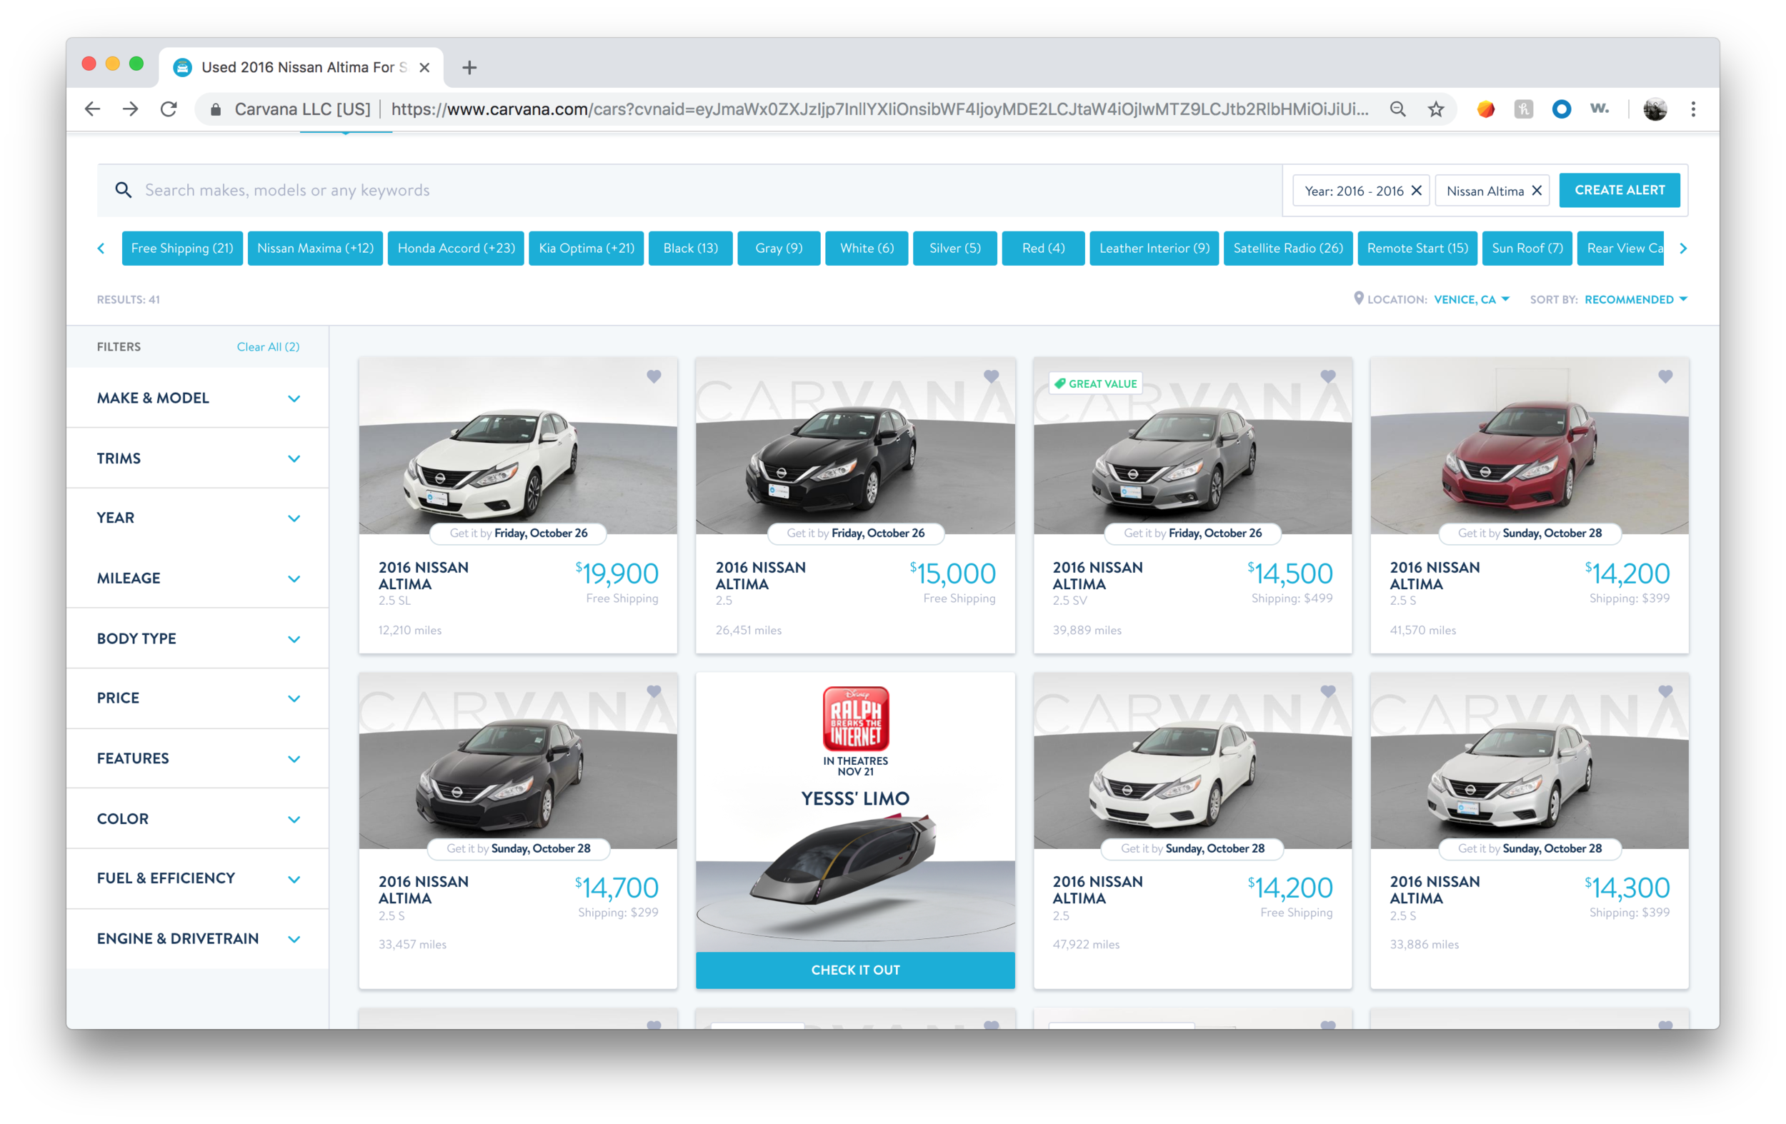Open the white 2016 Altima 2.5 SL photo
Viewport: 1786px width, 1124px height.
tap(518, 446)
